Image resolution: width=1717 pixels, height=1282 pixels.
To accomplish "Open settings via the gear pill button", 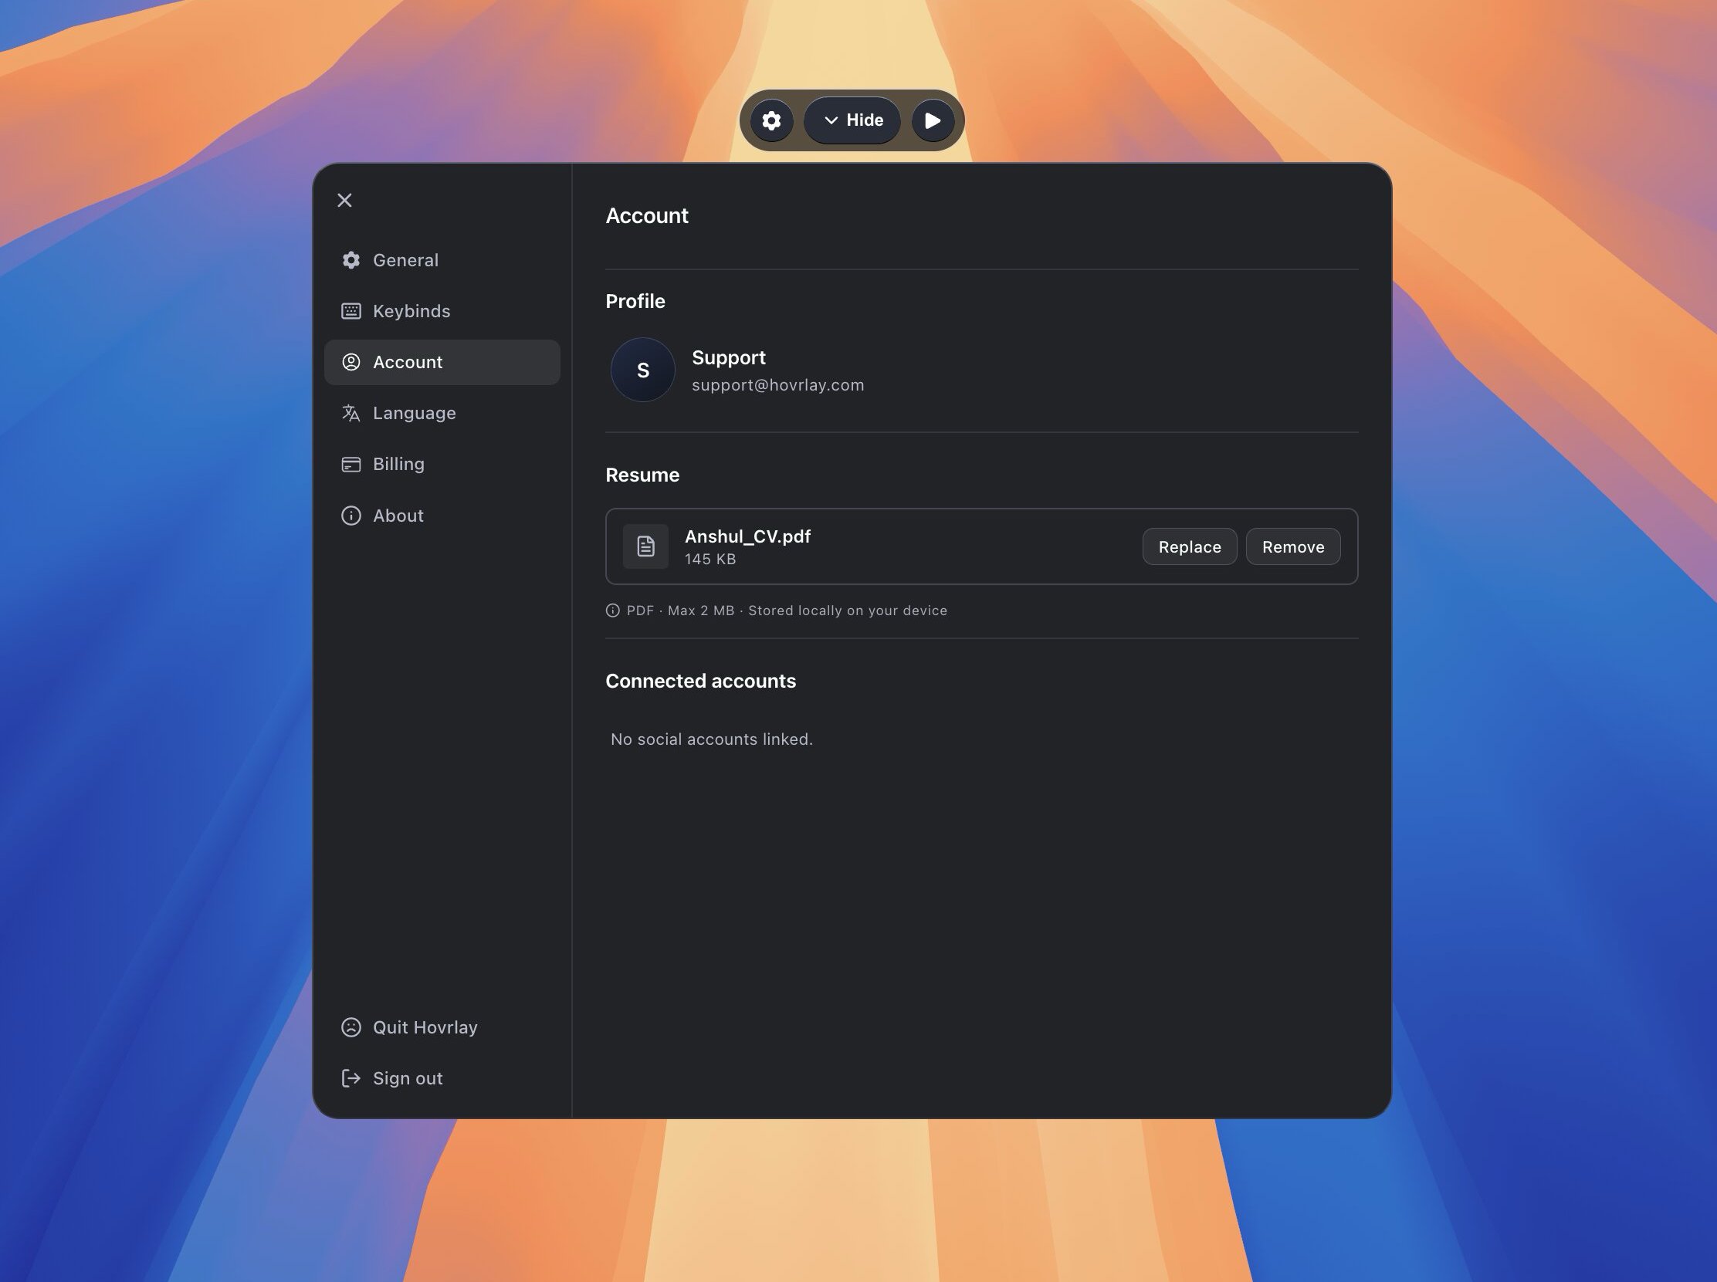I will 770,120.
